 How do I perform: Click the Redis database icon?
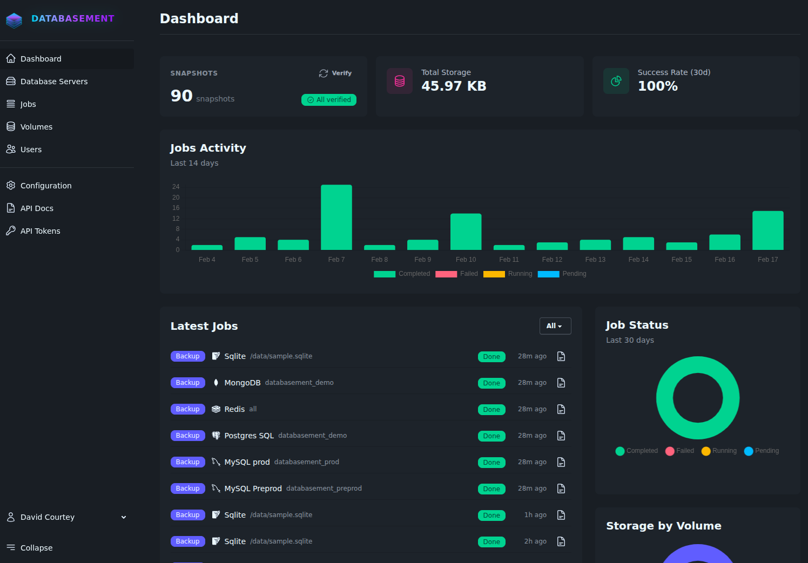(216, 409)
